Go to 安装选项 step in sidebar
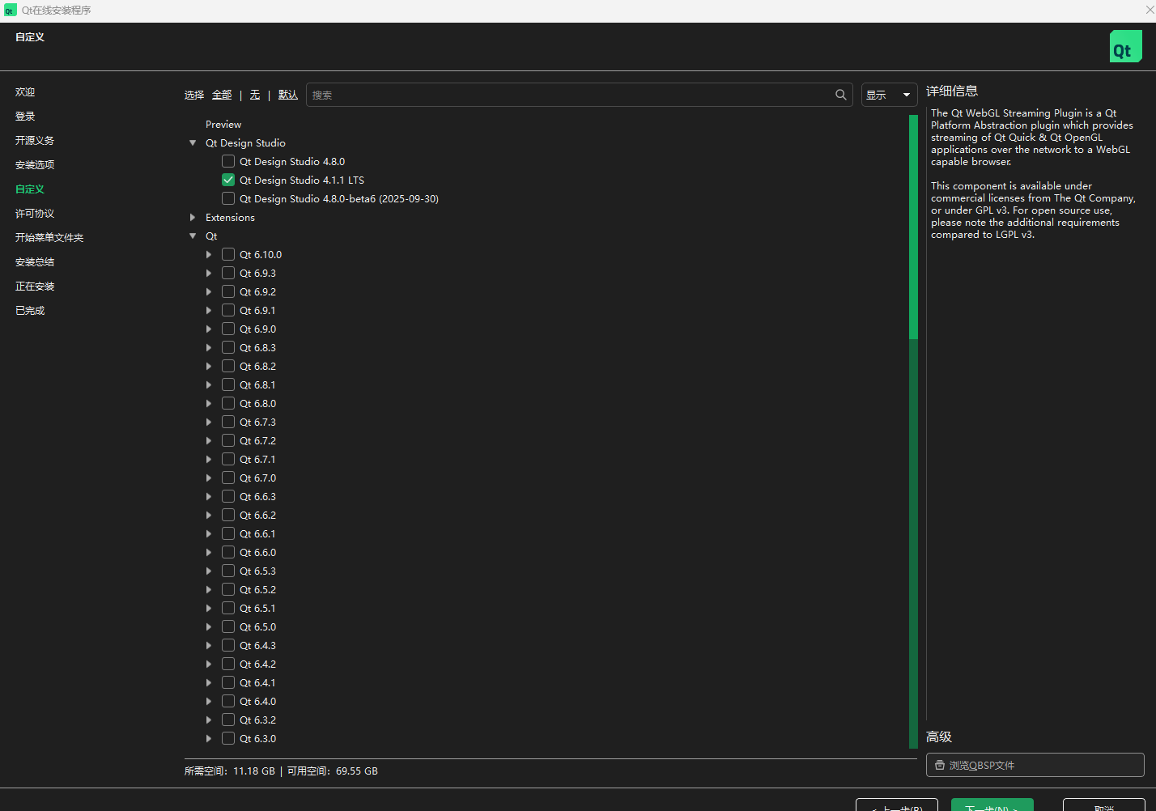Viewport: 1156px width, 811px height. click(35, 165)
